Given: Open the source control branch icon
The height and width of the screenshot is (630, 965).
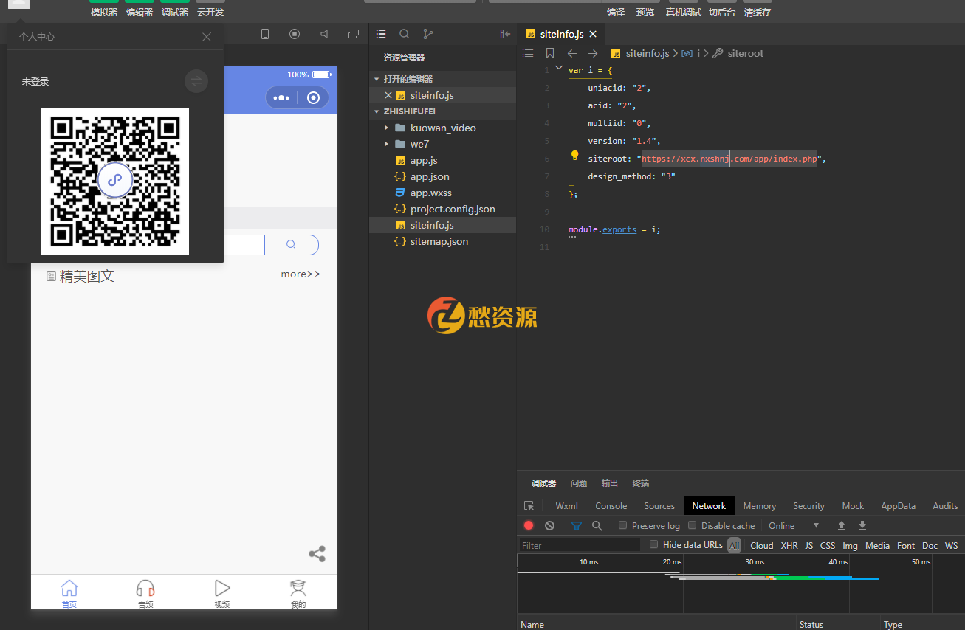Looking at the screenshot, I should [x=427, y=34].
